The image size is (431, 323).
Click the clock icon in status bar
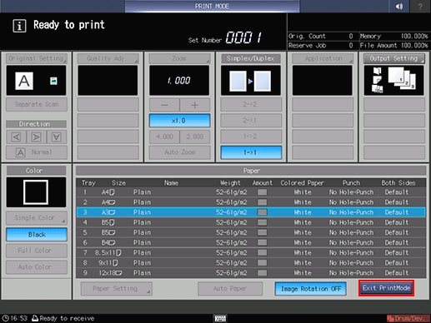(5, 318)
